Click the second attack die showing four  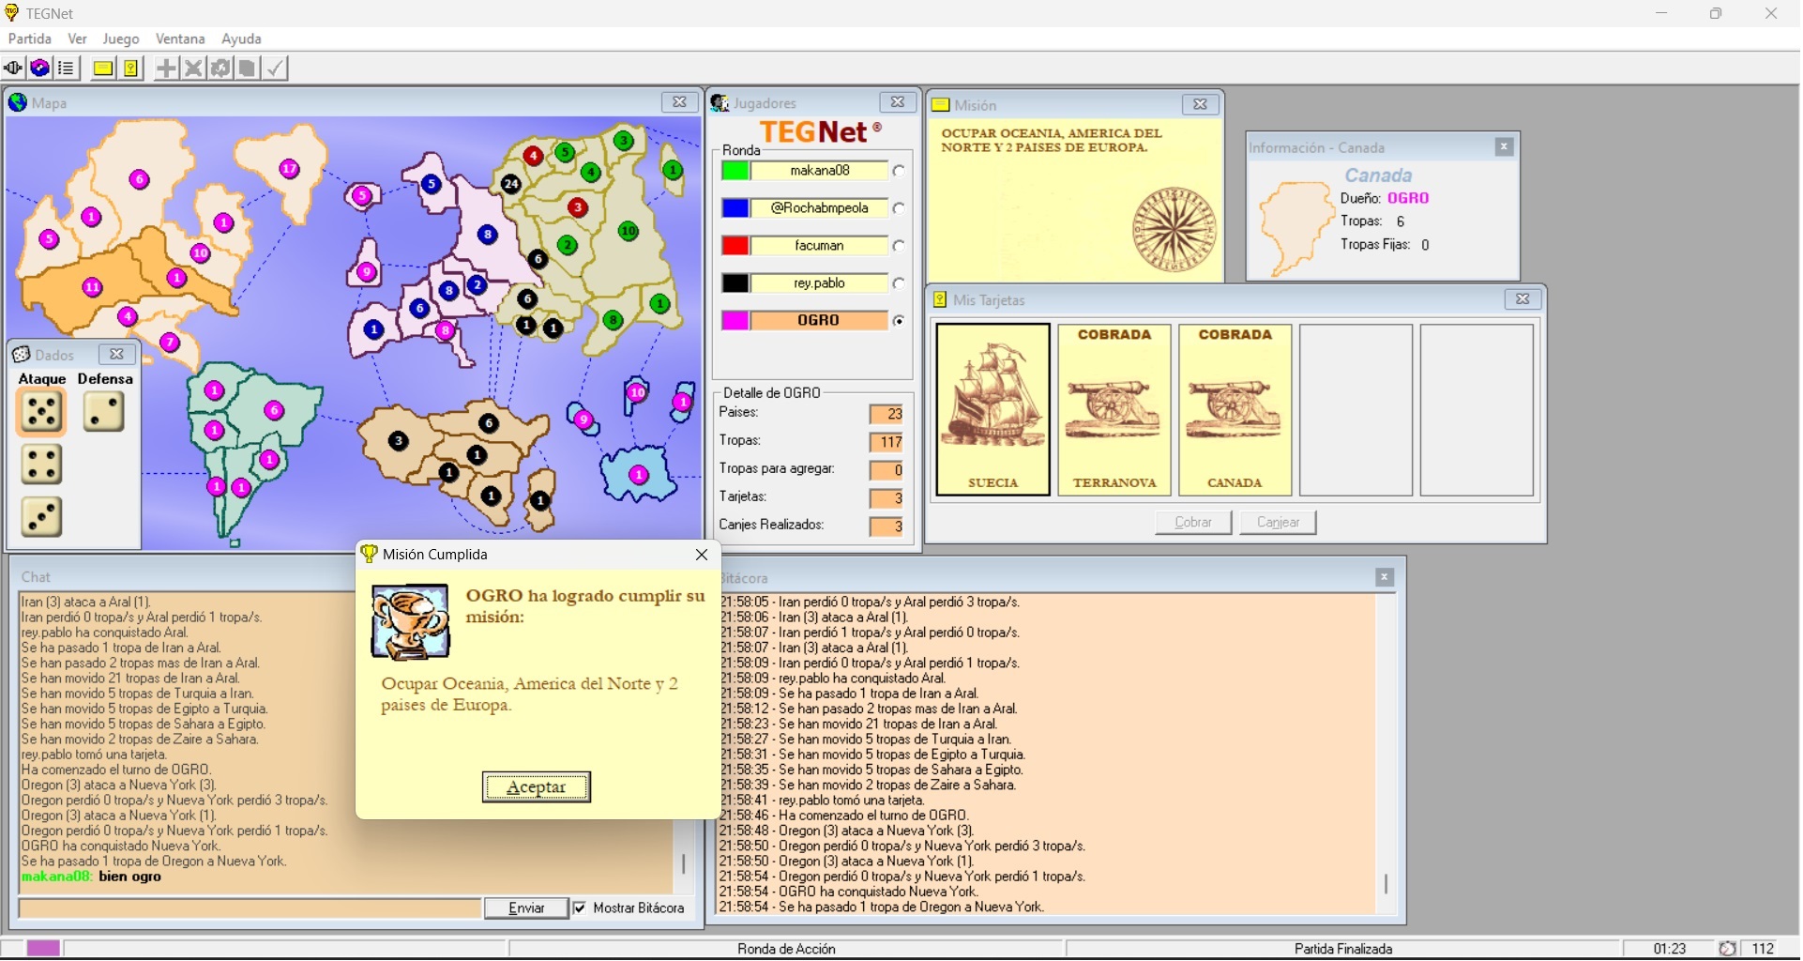point(41,465)
